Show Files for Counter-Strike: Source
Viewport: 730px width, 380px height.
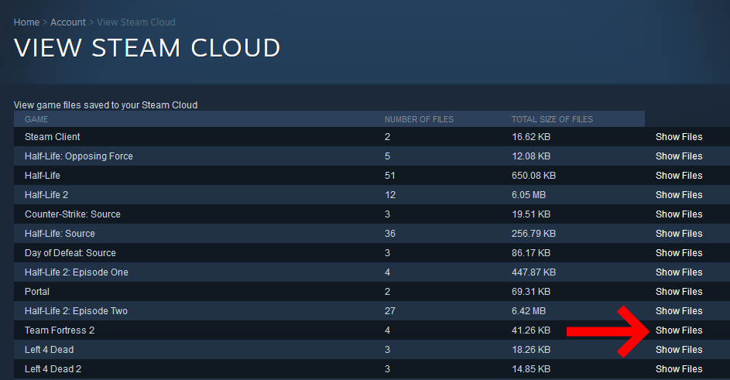tap(679, 214)
